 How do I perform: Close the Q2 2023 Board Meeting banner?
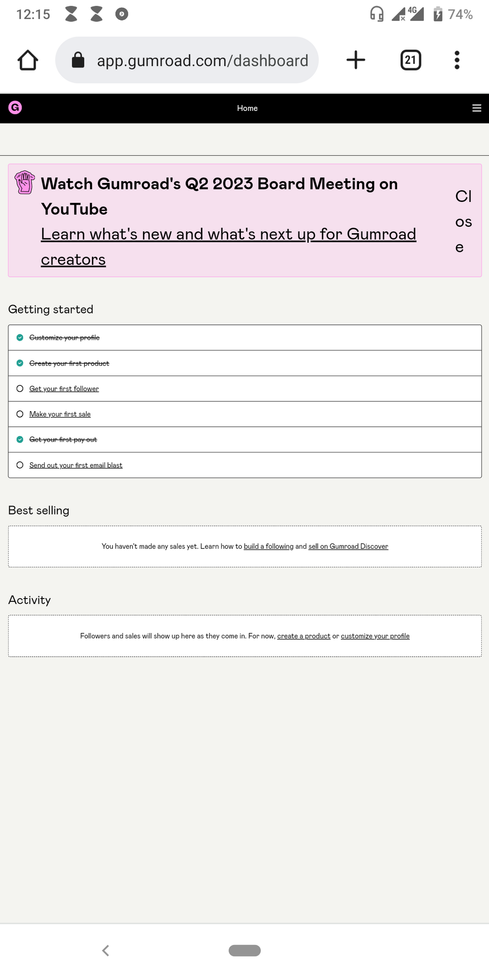pyautogui.click(x=463, y=221)
